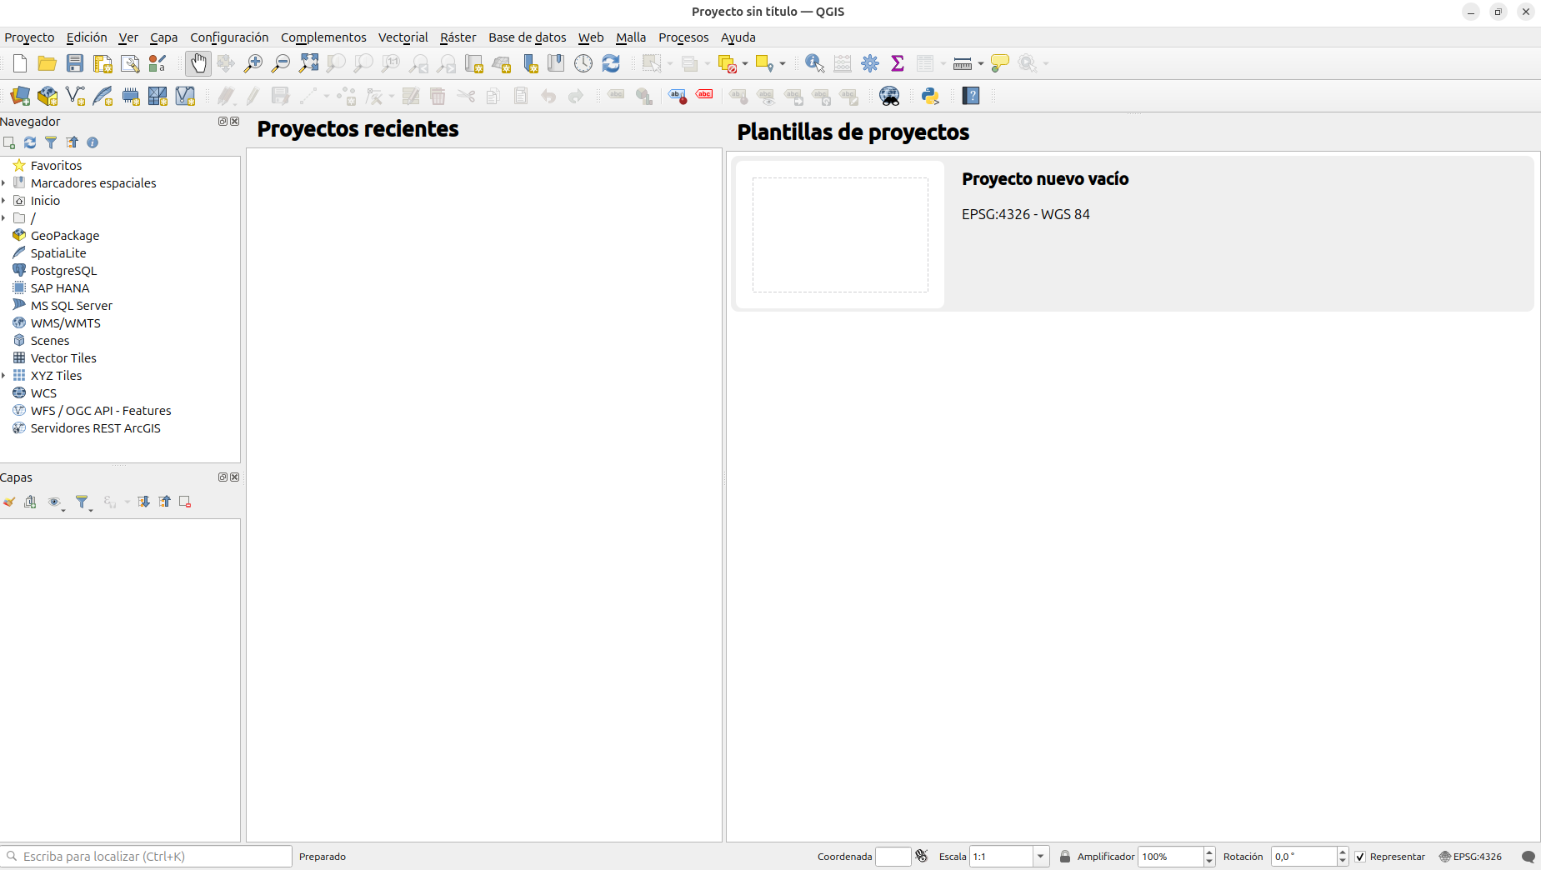Click the Zoom Out magnifier tool
This screenshot has width=1541, height=870.
pyautogui.click(x=281, y=63)
